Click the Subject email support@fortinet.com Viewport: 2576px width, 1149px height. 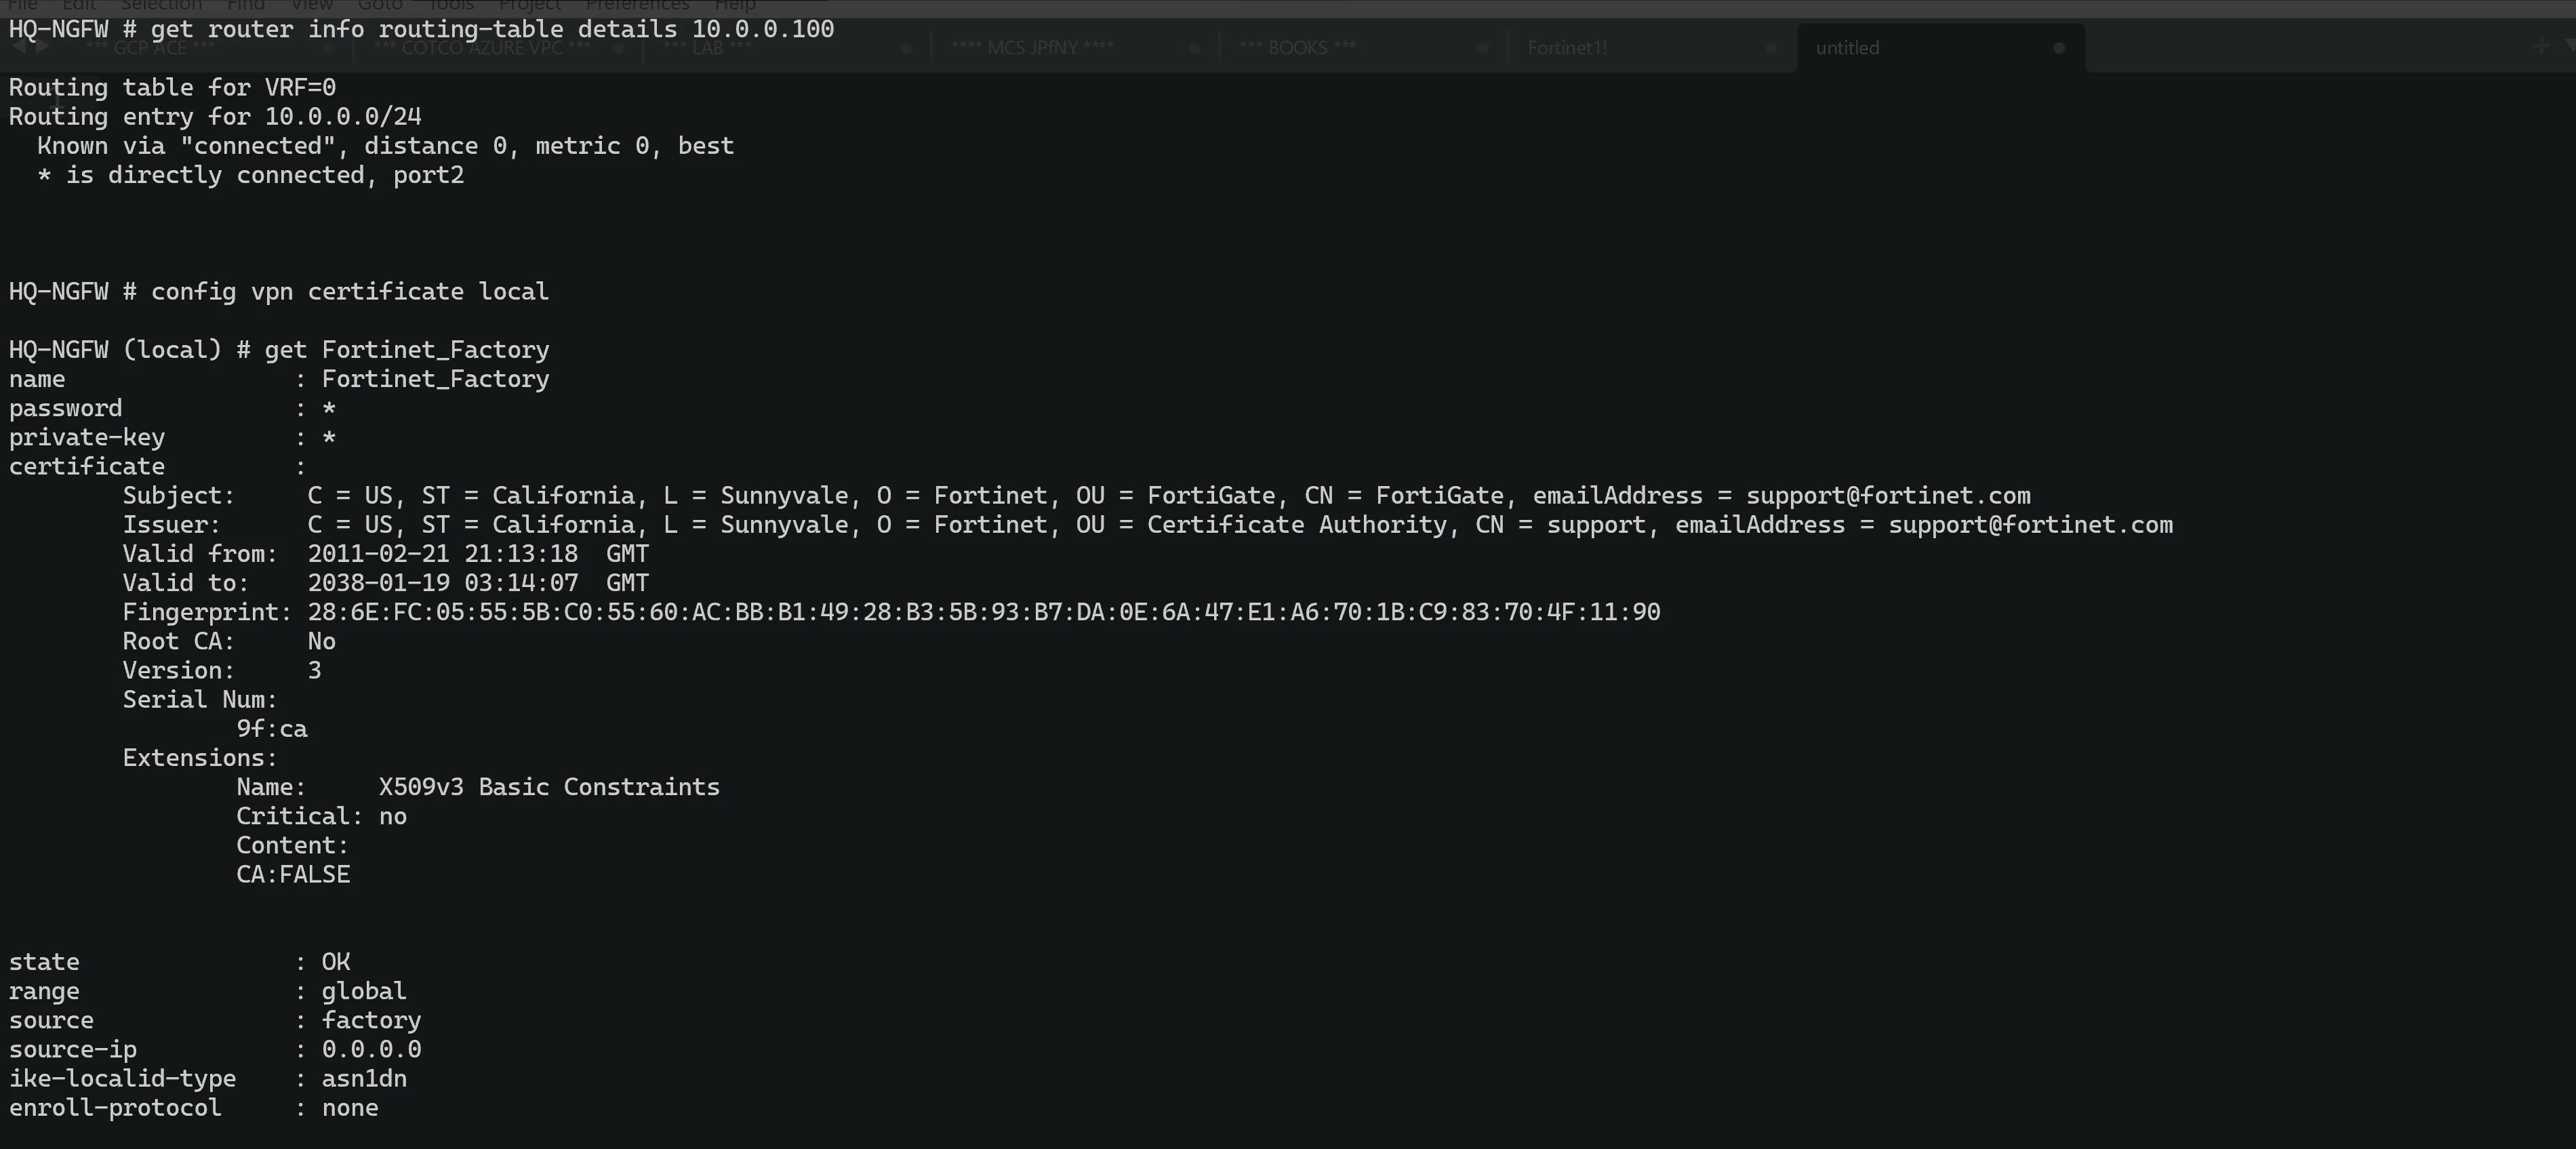coord(1888,496)
